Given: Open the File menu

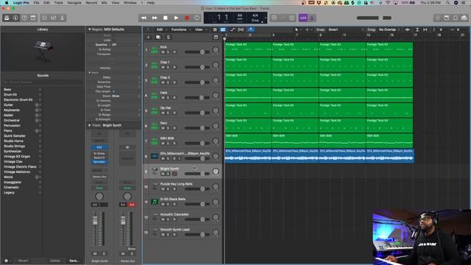Looking at the screenshot, I should point(36,3).
